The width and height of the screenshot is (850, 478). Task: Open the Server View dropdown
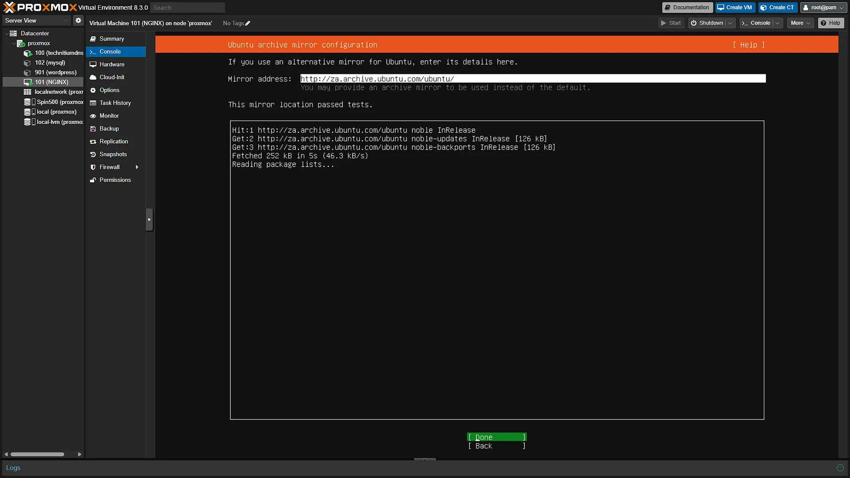coord(36,20)
